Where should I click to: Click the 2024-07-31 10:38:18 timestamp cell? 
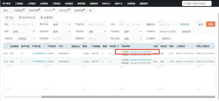pyautogui.click(x=185, y=61)
